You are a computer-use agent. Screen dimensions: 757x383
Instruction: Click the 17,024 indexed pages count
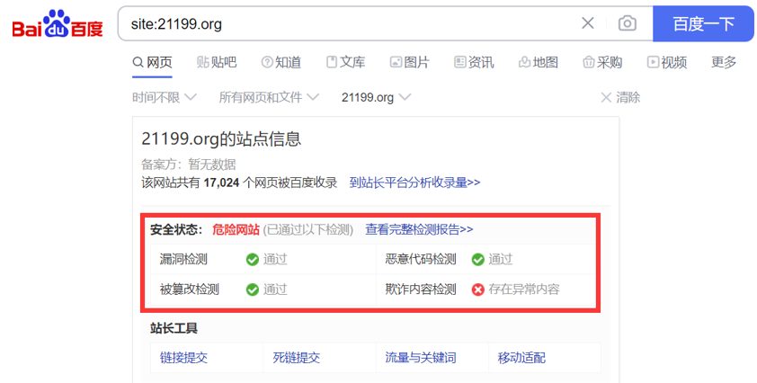221,183
